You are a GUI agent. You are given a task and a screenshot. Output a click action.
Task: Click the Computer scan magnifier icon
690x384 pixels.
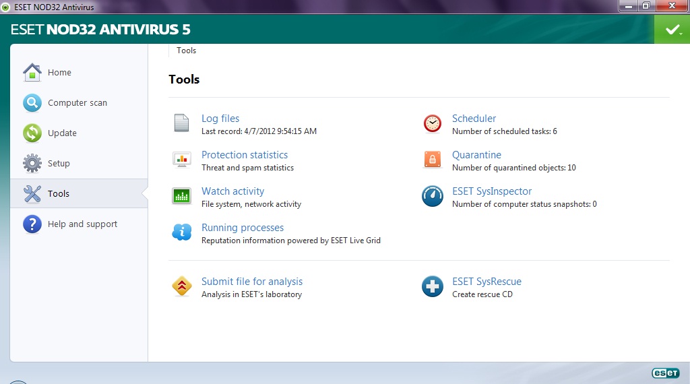(x=32, y=103)
